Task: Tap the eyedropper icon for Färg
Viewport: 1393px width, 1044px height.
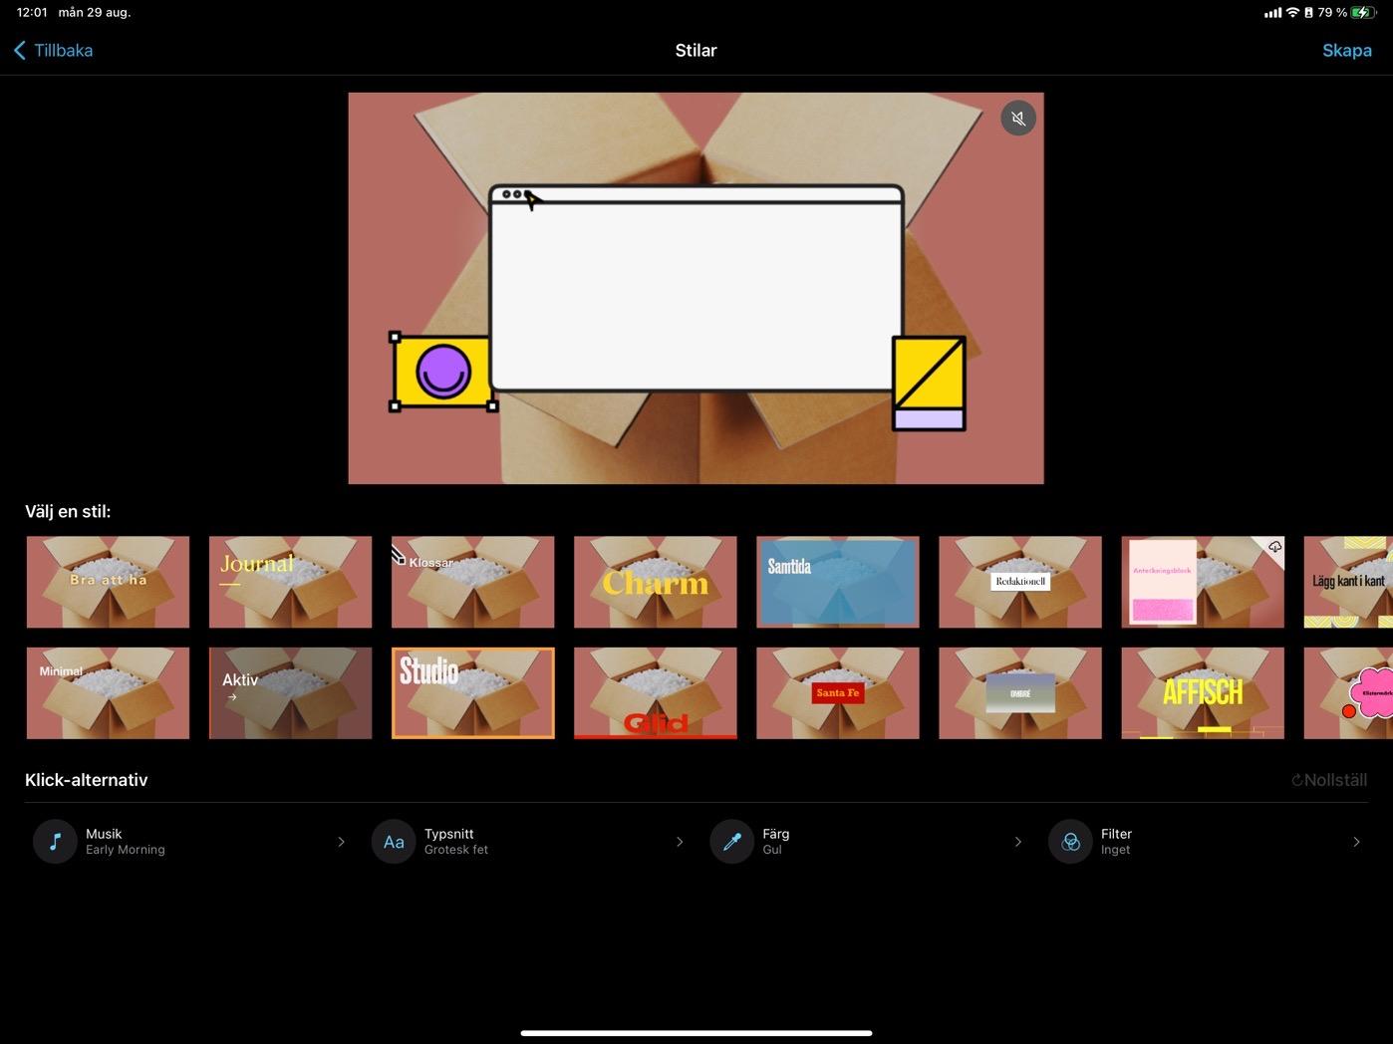Action: point(732,842)
